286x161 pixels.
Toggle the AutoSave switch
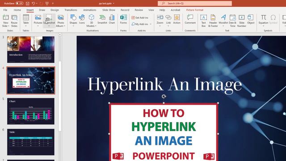coord(19,3)
